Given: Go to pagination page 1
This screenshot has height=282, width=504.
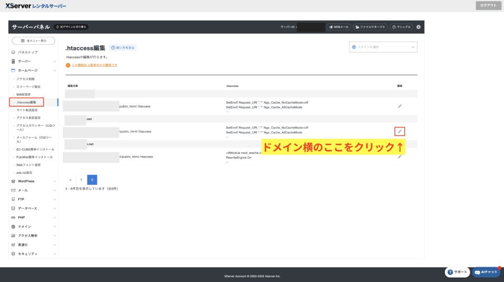Looking at the screenshot, I should pos(81,180).
